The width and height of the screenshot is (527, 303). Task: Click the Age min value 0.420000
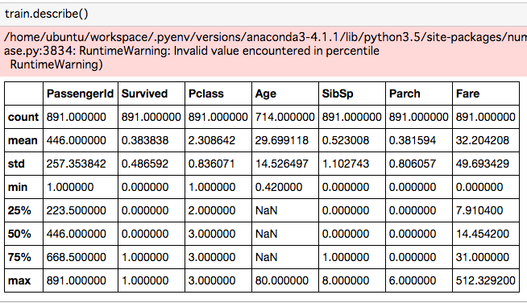(x=279, y=187)
